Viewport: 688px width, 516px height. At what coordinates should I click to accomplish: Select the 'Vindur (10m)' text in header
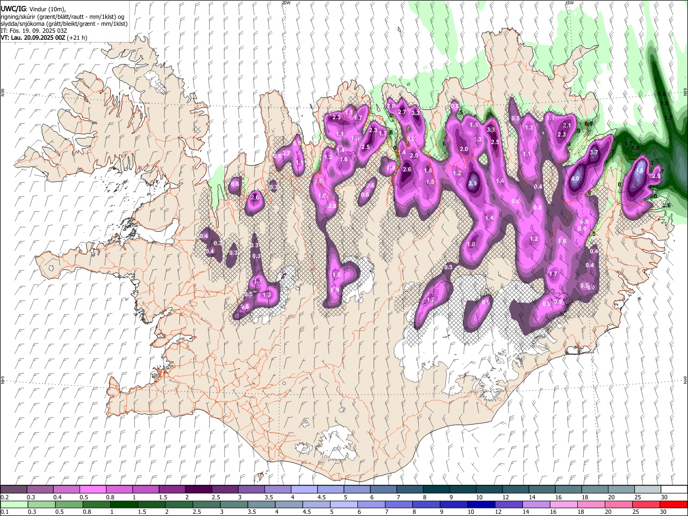[x=47, y=9]
